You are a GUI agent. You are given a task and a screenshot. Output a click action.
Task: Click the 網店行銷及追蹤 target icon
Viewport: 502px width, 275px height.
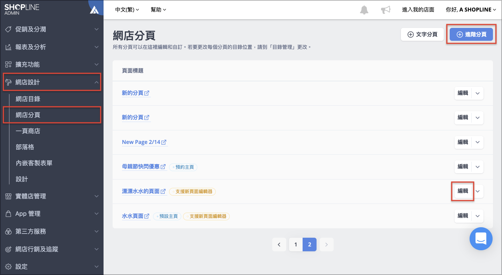(8, 249)
